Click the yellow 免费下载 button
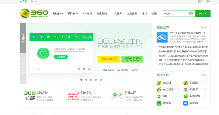 108,59
